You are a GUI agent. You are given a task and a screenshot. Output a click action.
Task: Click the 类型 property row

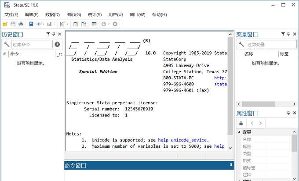[x=266, y=153]
